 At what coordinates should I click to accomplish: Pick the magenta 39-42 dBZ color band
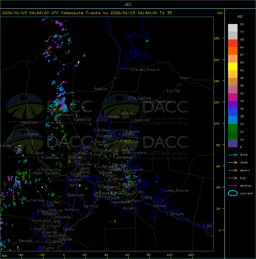233,97
